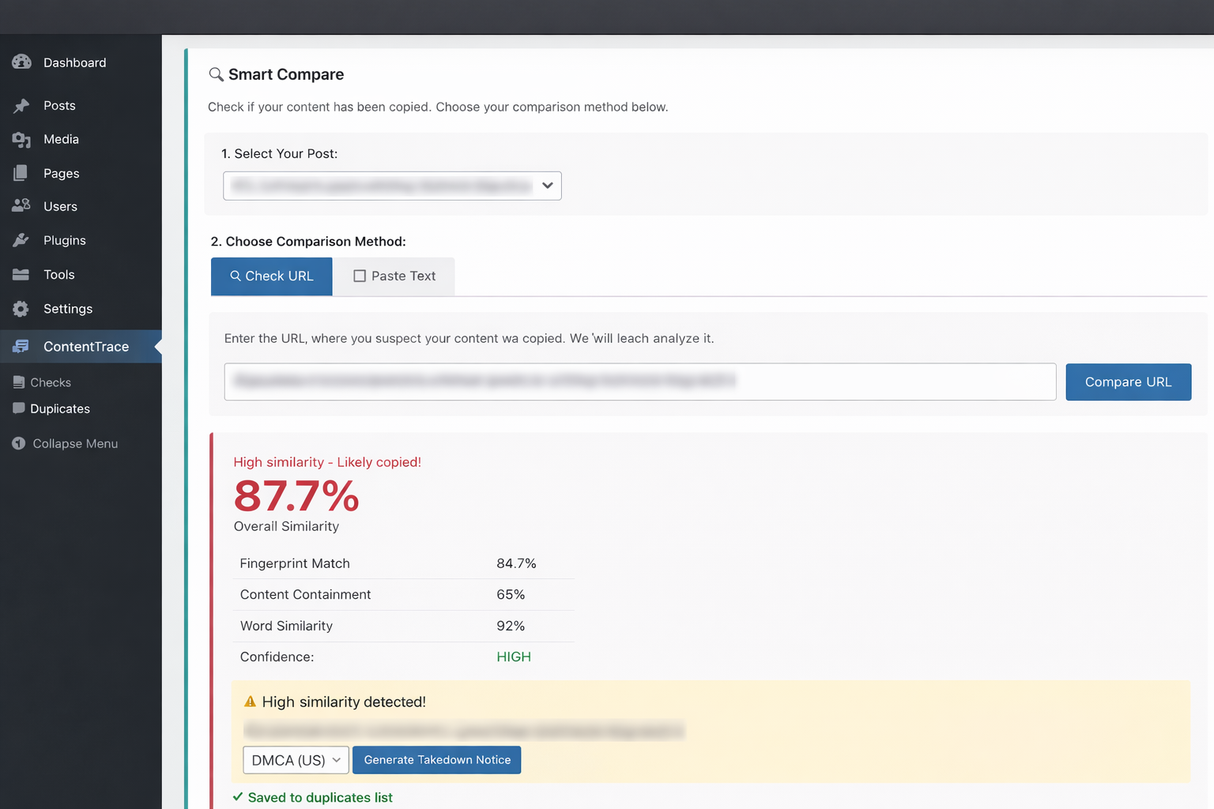Switch to the Paste Text comparison method
1214x809 pixels.
(394, 276)
